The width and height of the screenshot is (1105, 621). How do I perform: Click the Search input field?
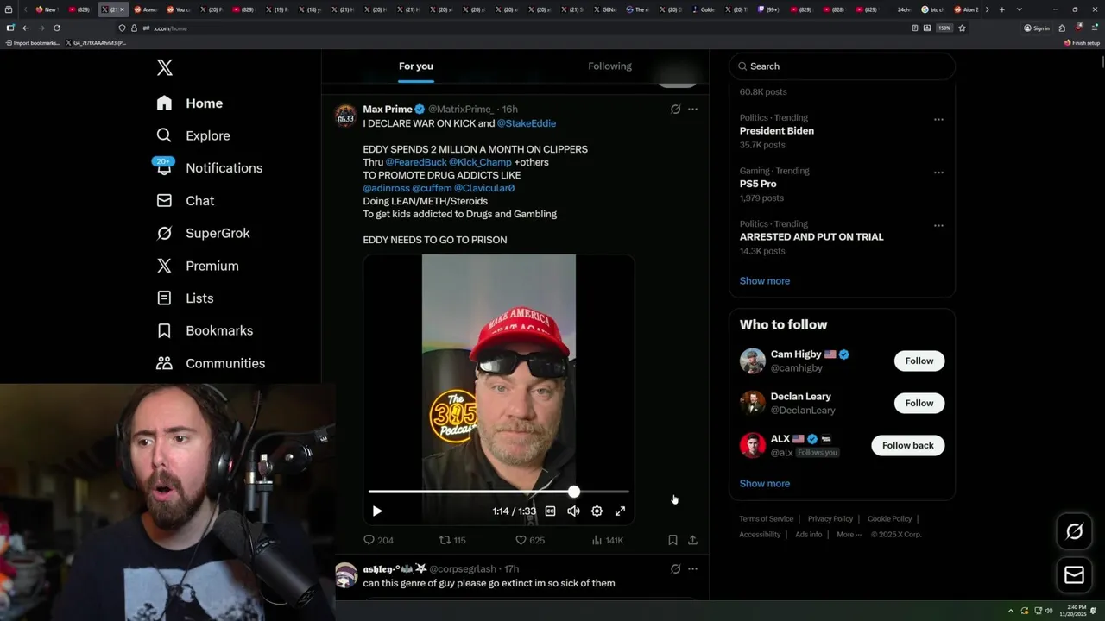842,66
